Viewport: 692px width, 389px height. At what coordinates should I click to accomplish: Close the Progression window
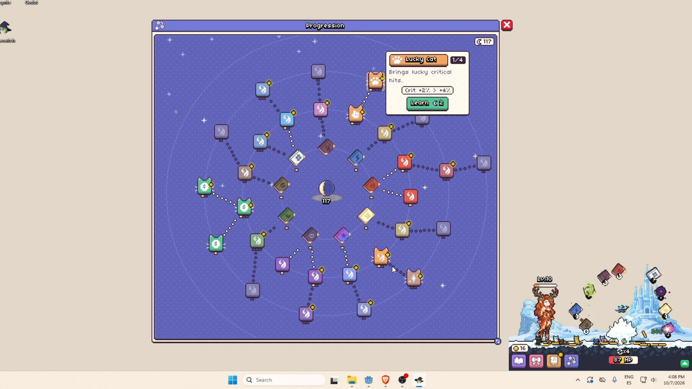[507, 25]
